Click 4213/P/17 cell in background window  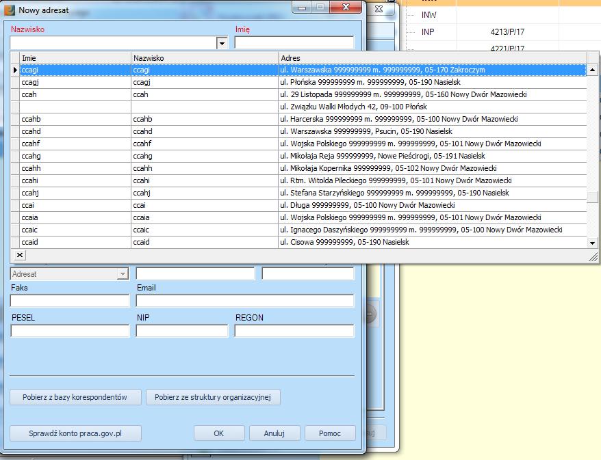[507, 31]
